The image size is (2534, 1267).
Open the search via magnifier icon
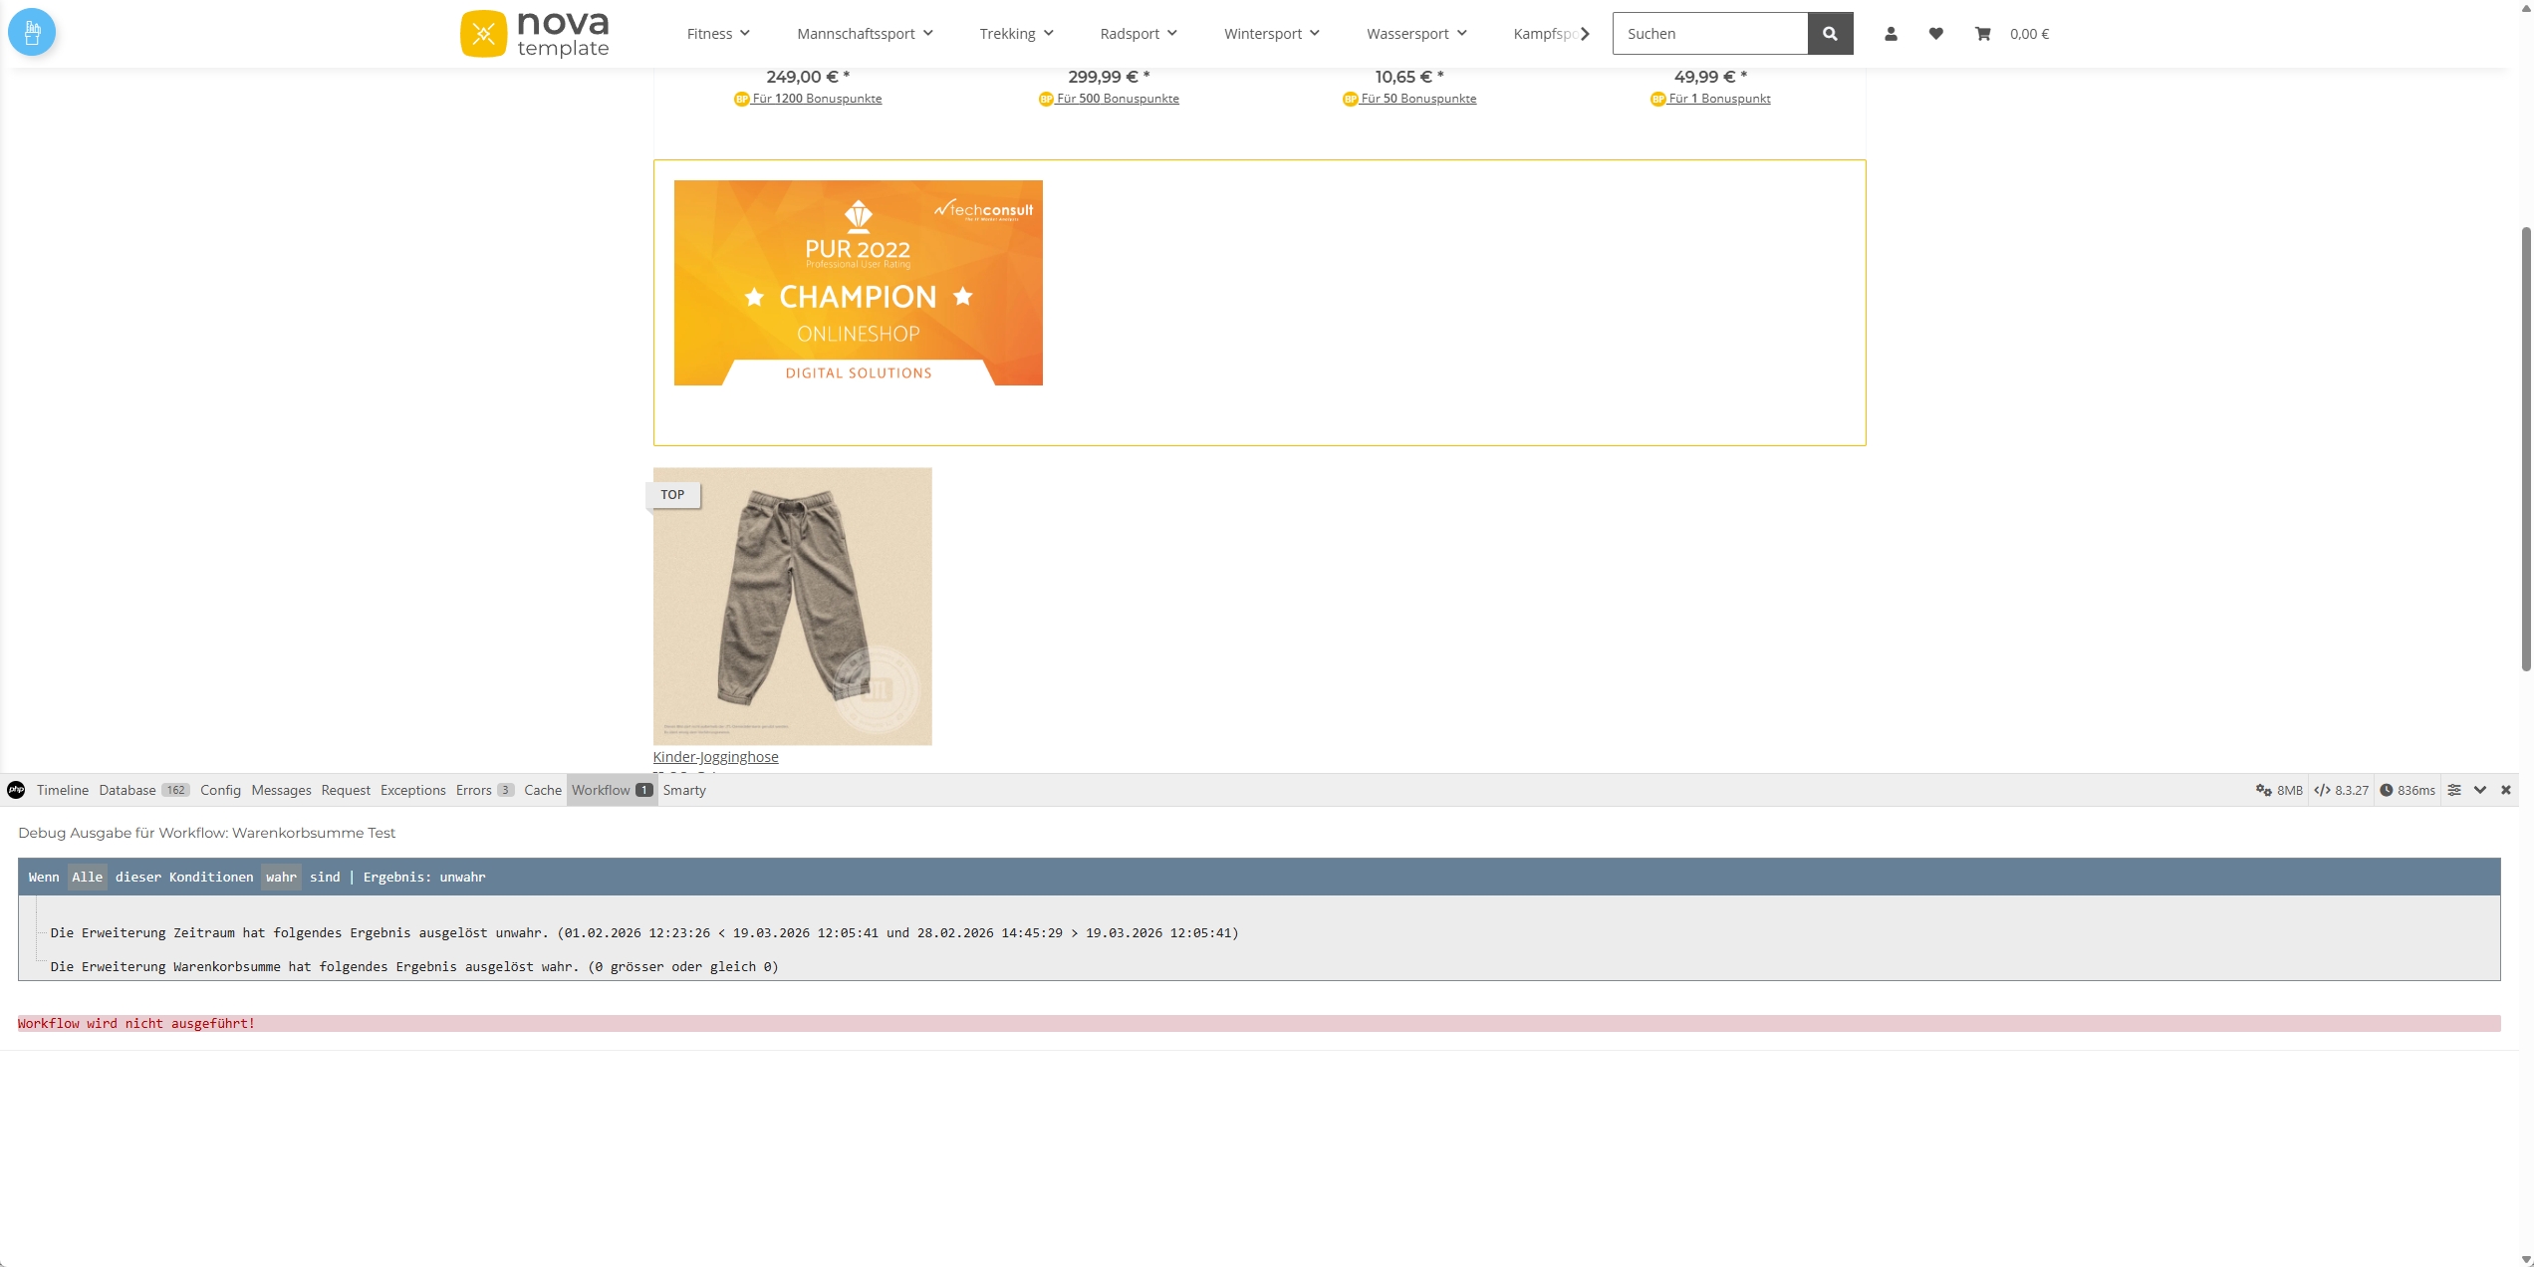[x=1830, y=33]
